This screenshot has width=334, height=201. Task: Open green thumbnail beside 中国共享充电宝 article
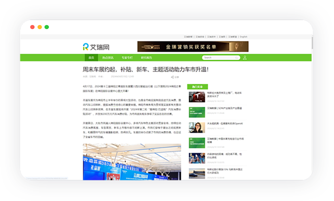tap(197, 143)
